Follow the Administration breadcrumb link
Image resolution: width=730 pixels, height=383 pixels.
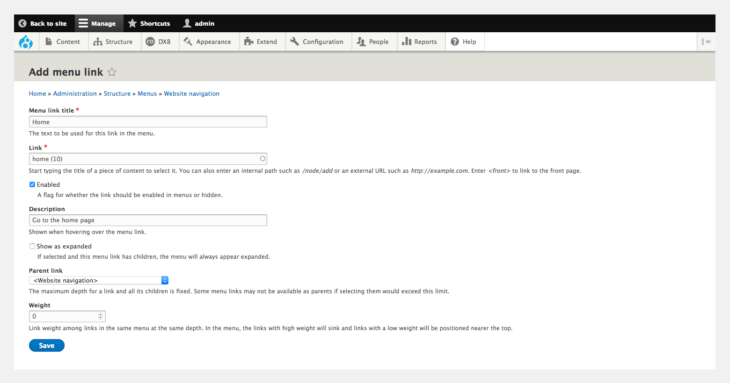point(75,93)
